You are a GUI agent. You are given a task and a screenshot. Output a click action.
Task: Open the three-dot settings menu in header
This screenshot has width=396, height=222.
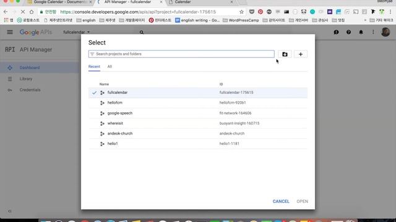373,32
